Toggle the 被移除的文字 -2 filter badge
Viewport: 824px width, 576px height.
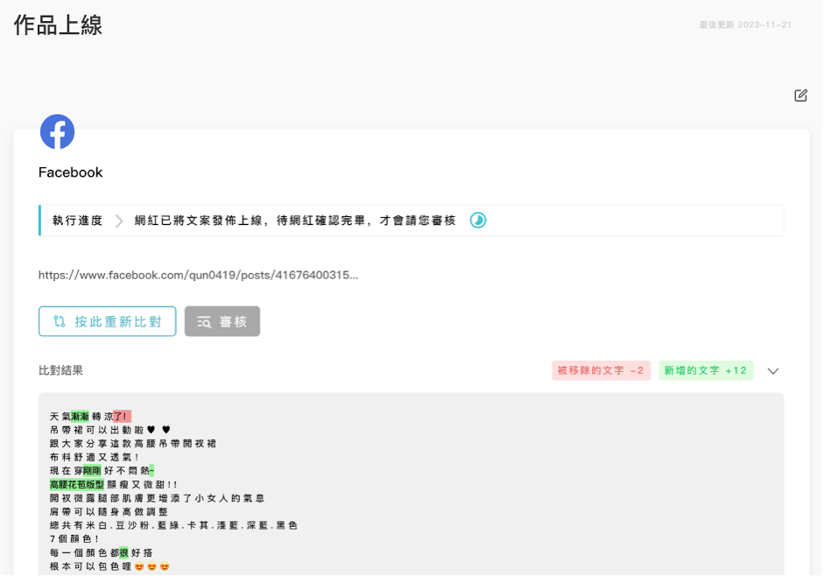602,371
